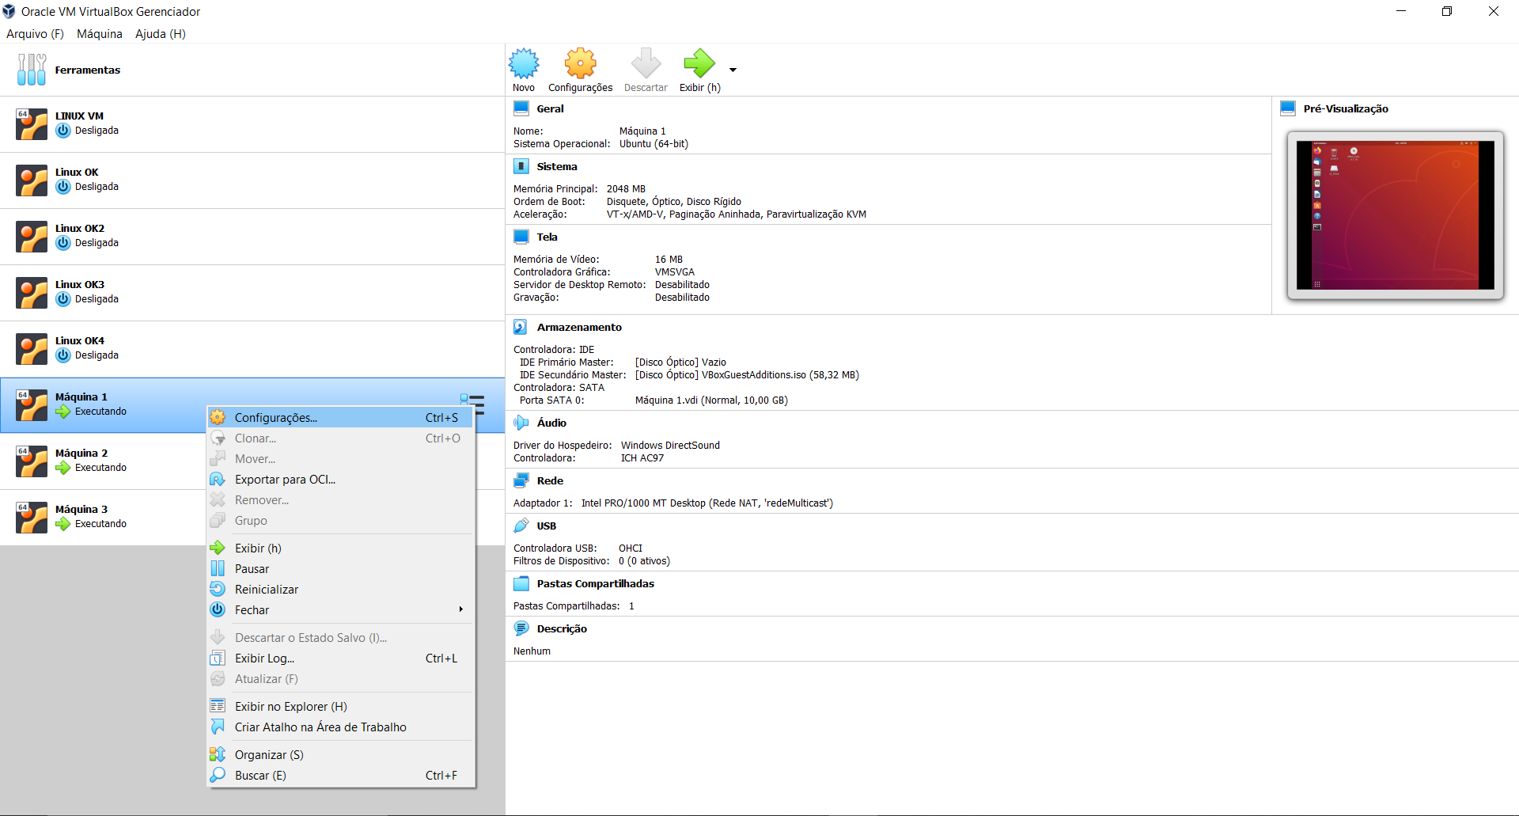Viewport: 1519px width, 816px height.
Task: Select the Linux OK machine icon
Action: [x=32, y=180]
